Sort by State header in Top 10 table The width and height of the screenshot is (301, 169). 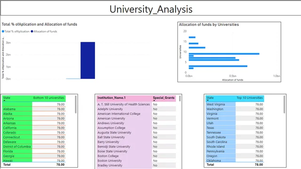(x=210, y=98)
